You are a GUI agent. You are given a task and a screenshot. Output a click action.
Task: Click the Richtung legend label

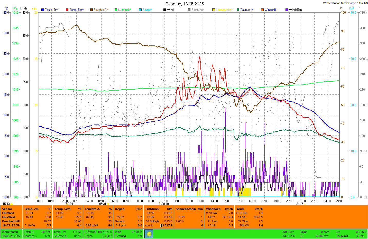197,10
